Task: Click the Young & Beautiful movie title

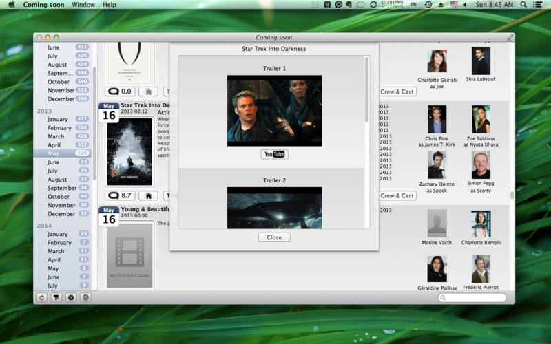Action: point(145,209)
